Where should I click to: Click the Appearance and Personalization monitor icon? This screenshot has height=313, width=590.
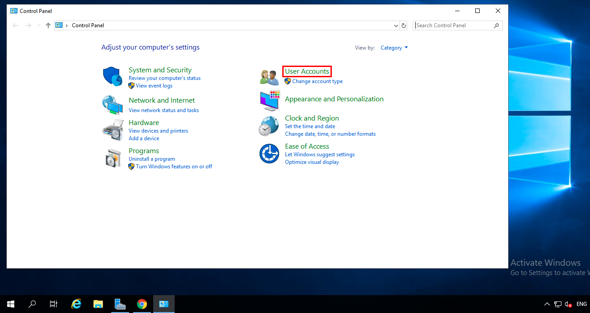pyautogui.click(x=270, y=100)
